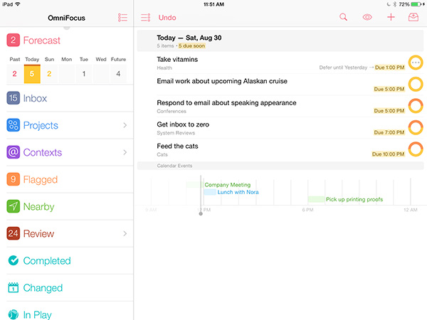Check off Email work about Alaskan cruise
This screenshot has height=320, width=427.
point(416,85)
